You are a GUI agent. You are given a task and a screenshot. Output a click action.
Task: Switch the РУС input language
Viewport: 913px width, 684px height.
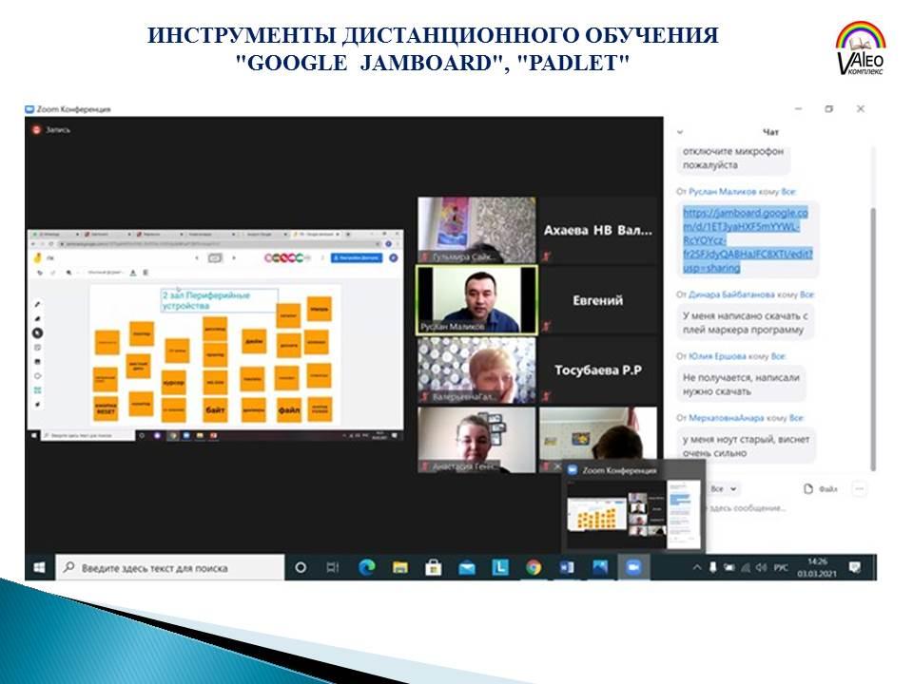pos(781,568)
